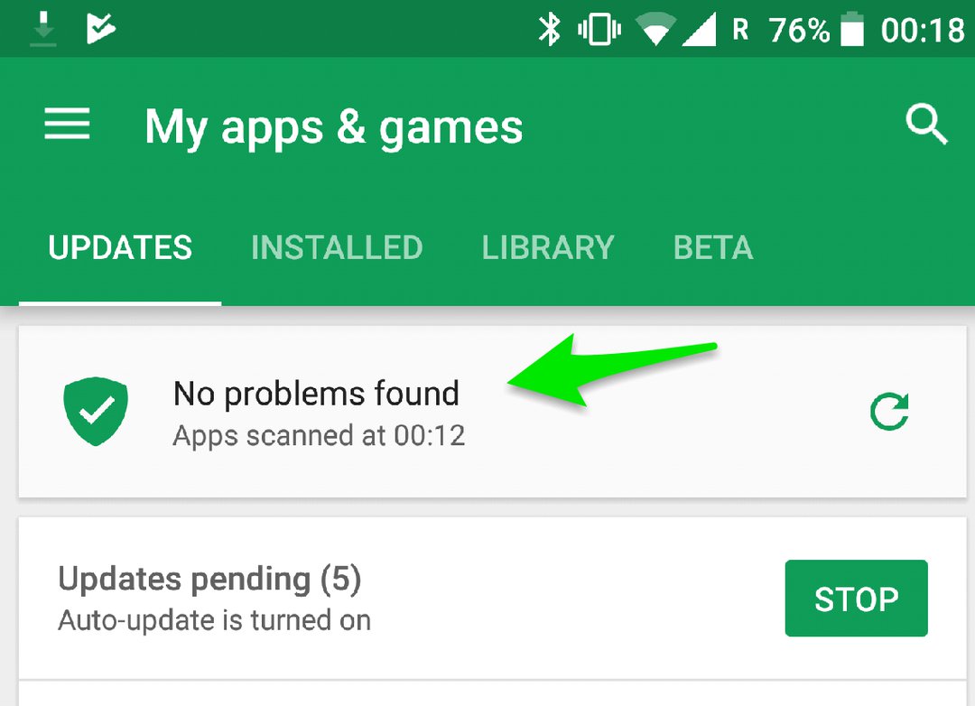
Task: Tap the battery indicator icon
Action: (x=852, y=29)
